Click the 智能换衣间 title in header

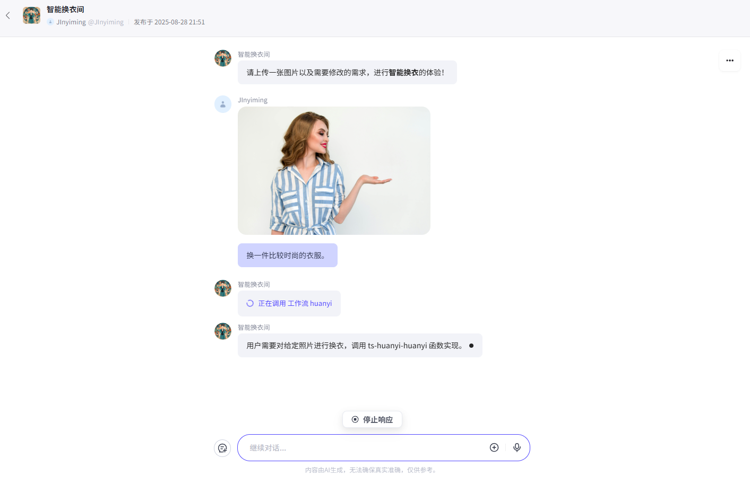[65, 10]
